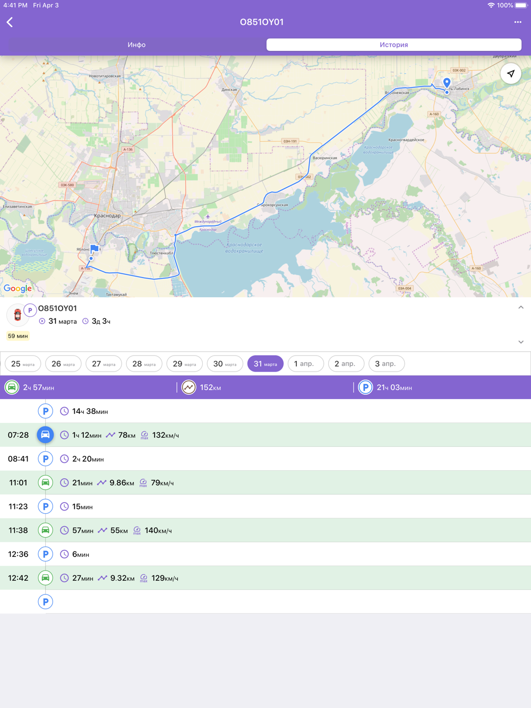Select the 2 апр. date chip
This screenshot has height=708, width=531.
click(346, 364)
